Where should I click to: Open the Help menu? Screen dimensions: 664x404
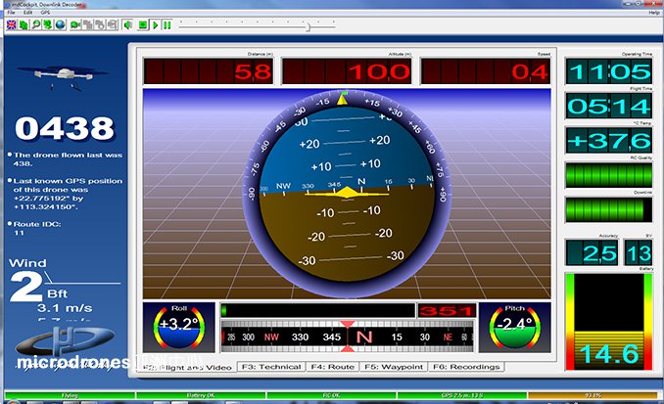click(x=653, y=12)
